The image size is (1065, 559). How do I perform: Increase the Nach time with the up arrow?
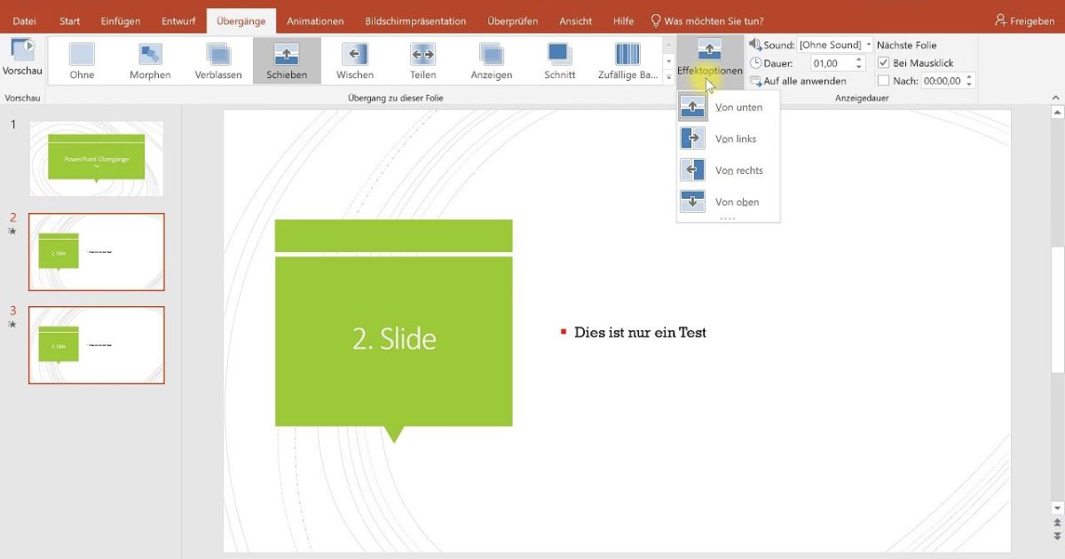coord(969,77)
